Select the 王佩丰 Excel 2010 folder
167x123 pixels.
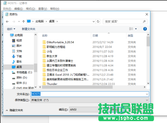pos(68,75)
